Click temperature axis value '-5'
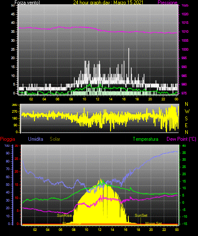This screenshot has height=236, width=198. coord(184,210)
